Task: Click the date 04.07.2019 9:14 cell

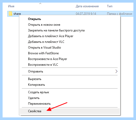Action: [86, 14]
